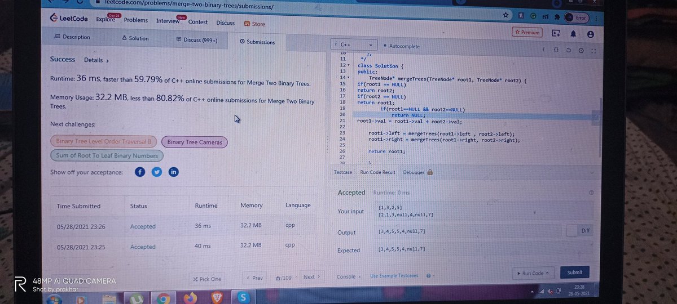The width and height of the screenshot is (677, 304).
Task: Click the Premium button
Action: [527, 33]
